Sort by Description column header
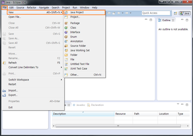 (83, 114)
